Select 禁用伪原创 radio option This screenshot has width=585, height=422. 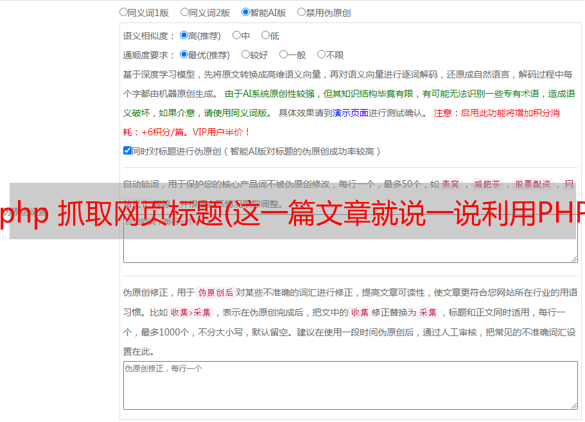click(x=301, y=12)
